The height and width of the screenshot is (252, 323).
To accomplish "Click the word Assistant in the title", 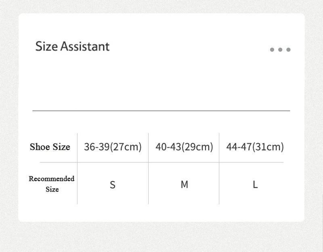I will pos(85,46).
